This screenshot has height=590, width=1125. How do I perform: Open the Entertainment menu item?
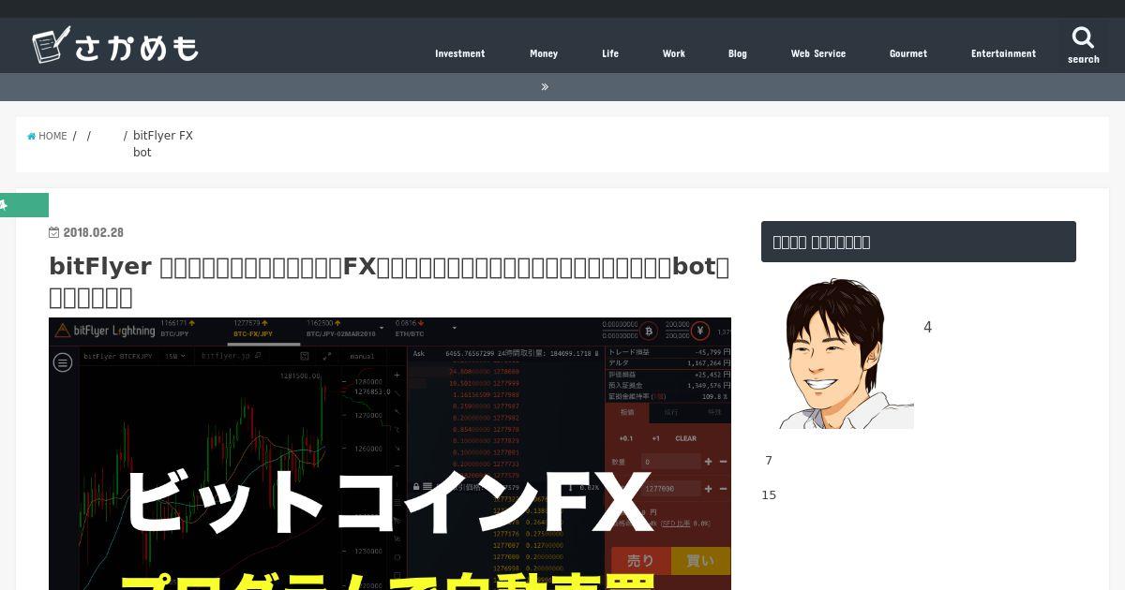click(x=1003, y=53)
